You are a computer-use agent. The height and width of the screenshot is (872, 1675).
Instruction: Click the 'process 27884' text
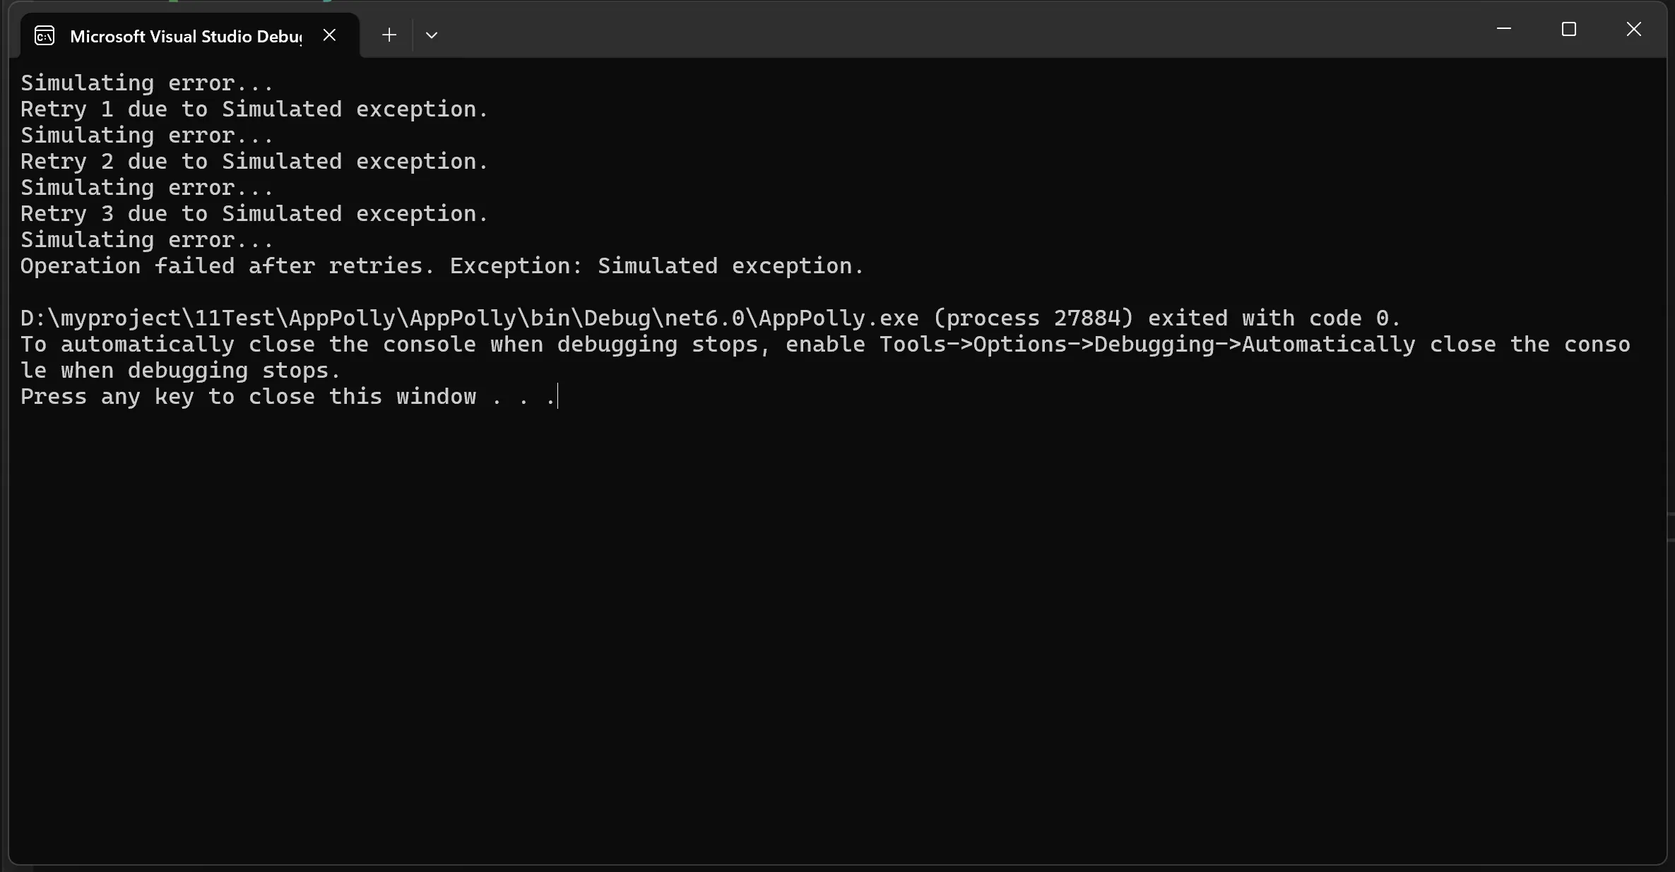pyautogui.click(x=1033, y=318)
